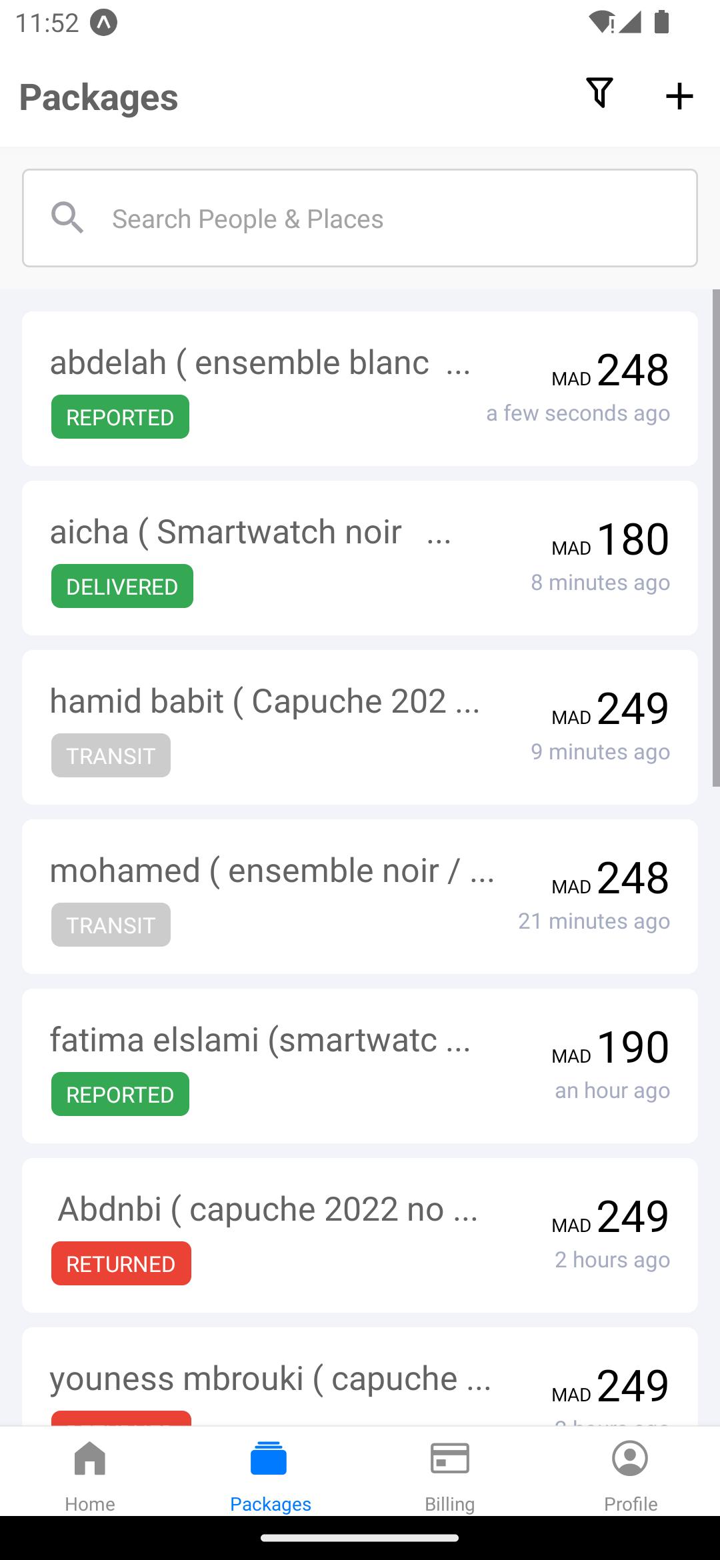Open the Billing tab
This screenshot has width=720, height=1560.
click(x=450, y=1475)
